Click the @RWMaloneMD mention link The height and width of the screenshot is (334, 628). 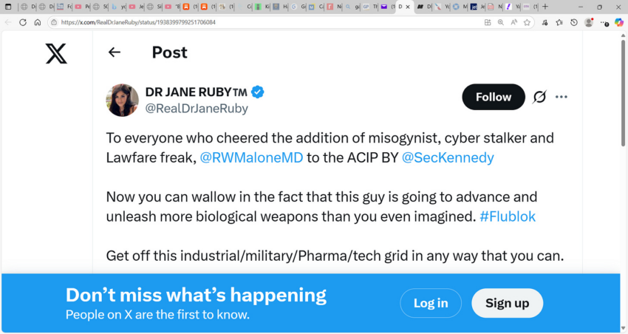251,157
